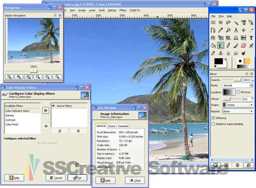Select the Dodge/Burn tool

[244, 53]
